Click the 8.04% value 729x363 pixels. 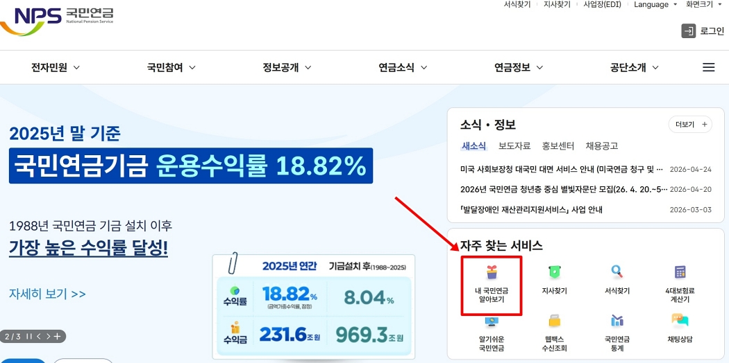pyautogui.click(x=369, y=296)
